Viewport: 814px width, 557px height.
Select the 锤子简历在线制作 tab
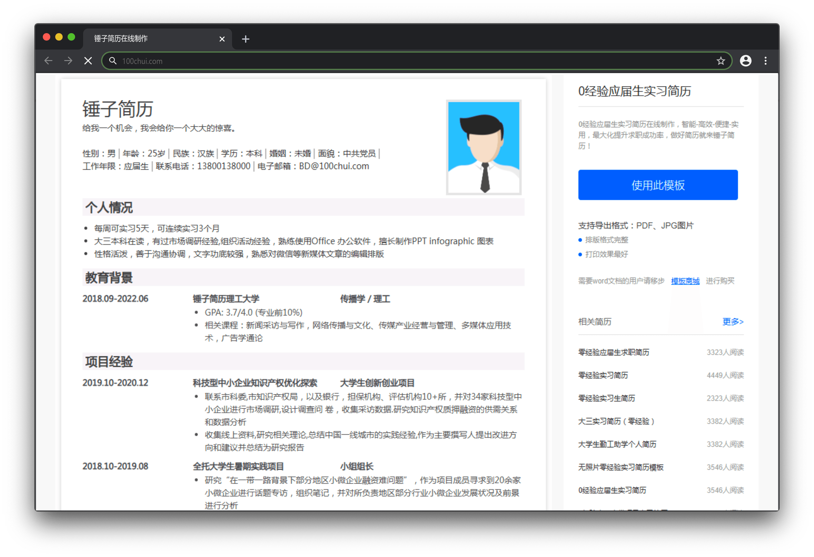click(x=157, y=38)
